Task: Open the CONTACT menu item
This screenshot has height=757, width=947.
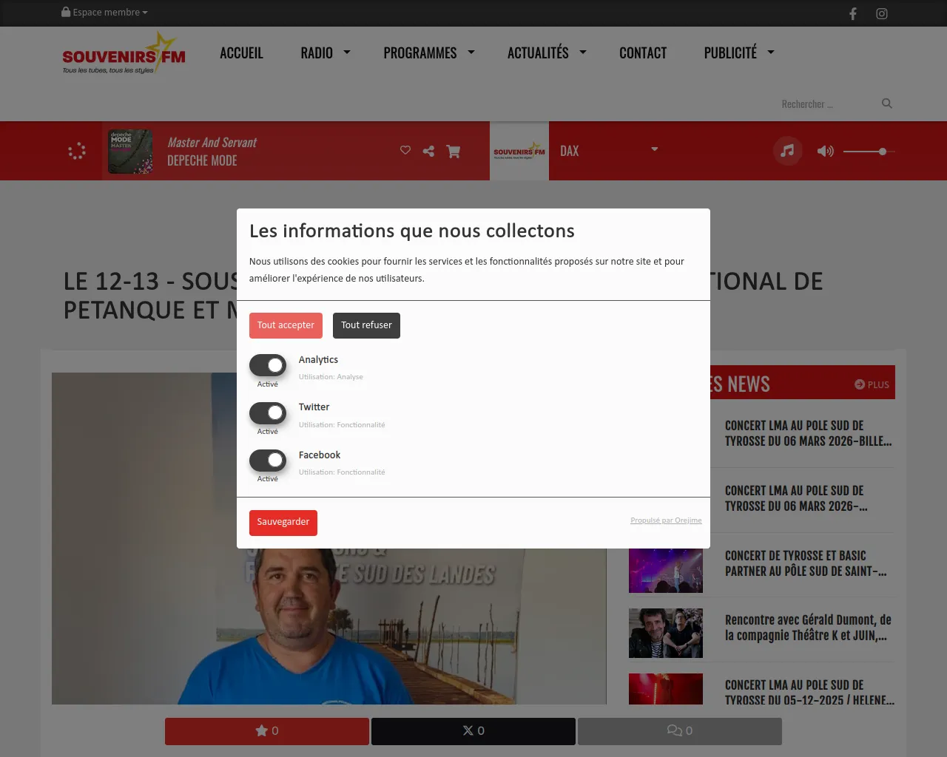Action: point(643,52)
